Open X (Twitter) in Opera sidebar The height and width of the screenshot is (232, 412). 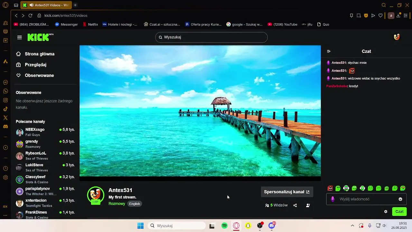click(x=5, y=118)
